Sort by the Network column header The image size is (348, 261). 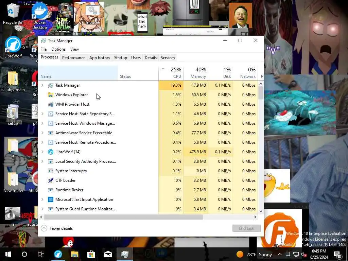245,73
